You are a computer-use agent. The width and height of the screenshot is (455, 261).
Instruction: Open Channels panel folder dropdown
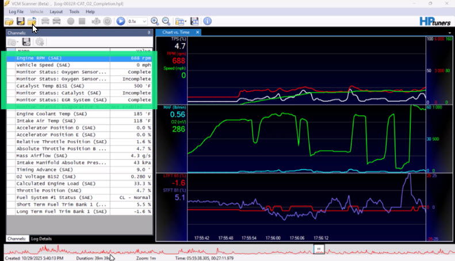13,42
